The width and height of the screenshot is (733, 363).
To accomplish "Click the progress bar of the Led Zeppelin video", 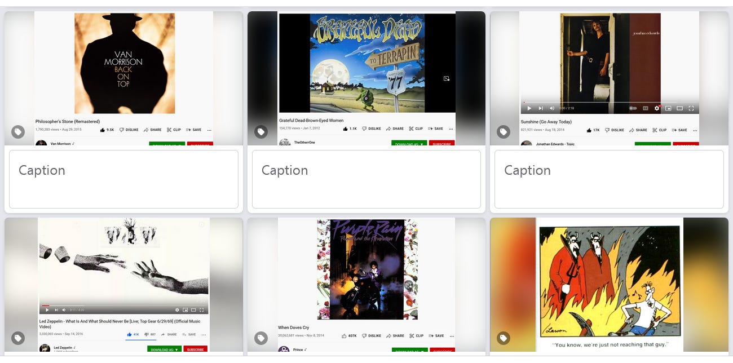I will 123,306.
